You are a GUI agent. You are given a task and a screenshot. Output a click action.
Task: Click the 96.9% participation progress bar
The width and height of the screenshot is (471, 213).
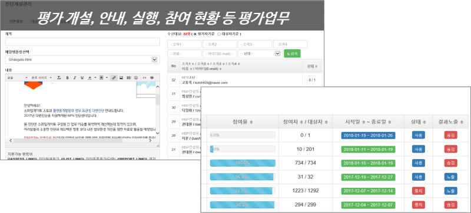pyautogui.click(x=243, y=177)
